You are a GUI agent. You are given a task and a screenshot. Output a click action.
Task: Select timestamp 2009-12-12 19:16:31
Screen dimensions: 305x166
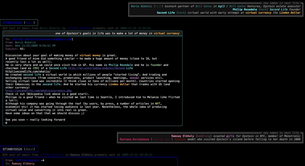(x=138, y=154)
